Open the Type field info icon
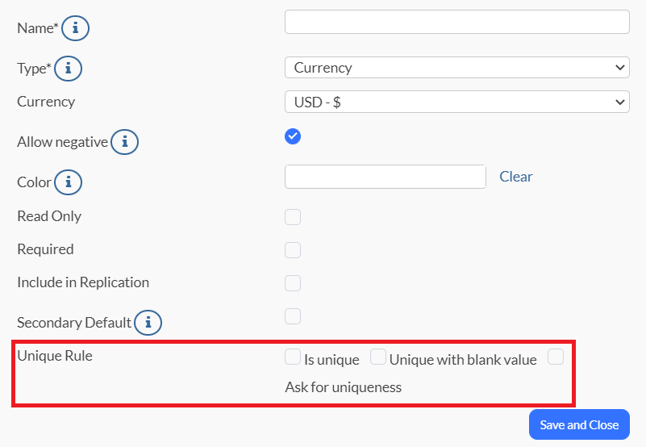This screenshot has height=447, width=646. (x=69, y=68)
